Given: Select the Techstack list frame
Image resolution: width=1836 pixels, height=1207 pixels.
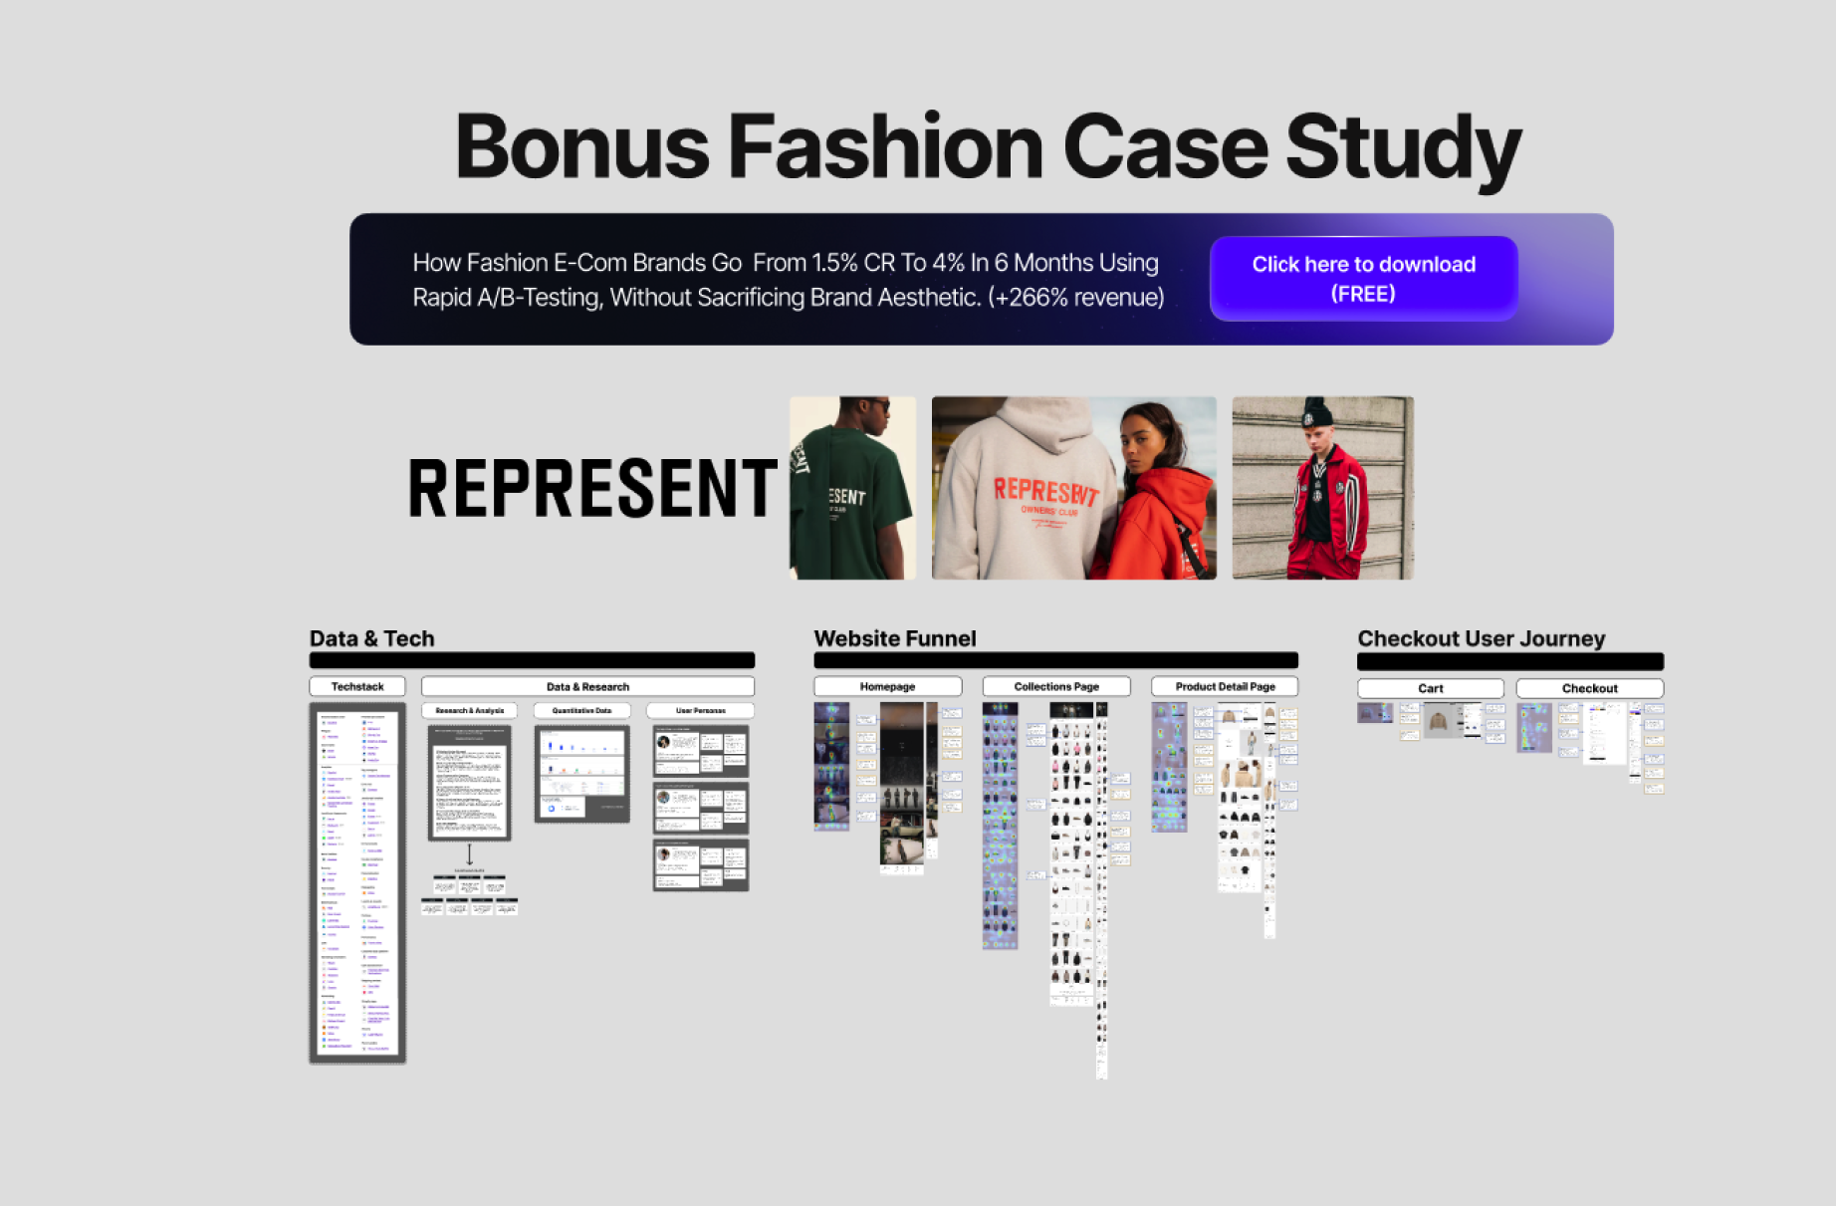Looking at the screenshot, I should click(x=357, y=883).
